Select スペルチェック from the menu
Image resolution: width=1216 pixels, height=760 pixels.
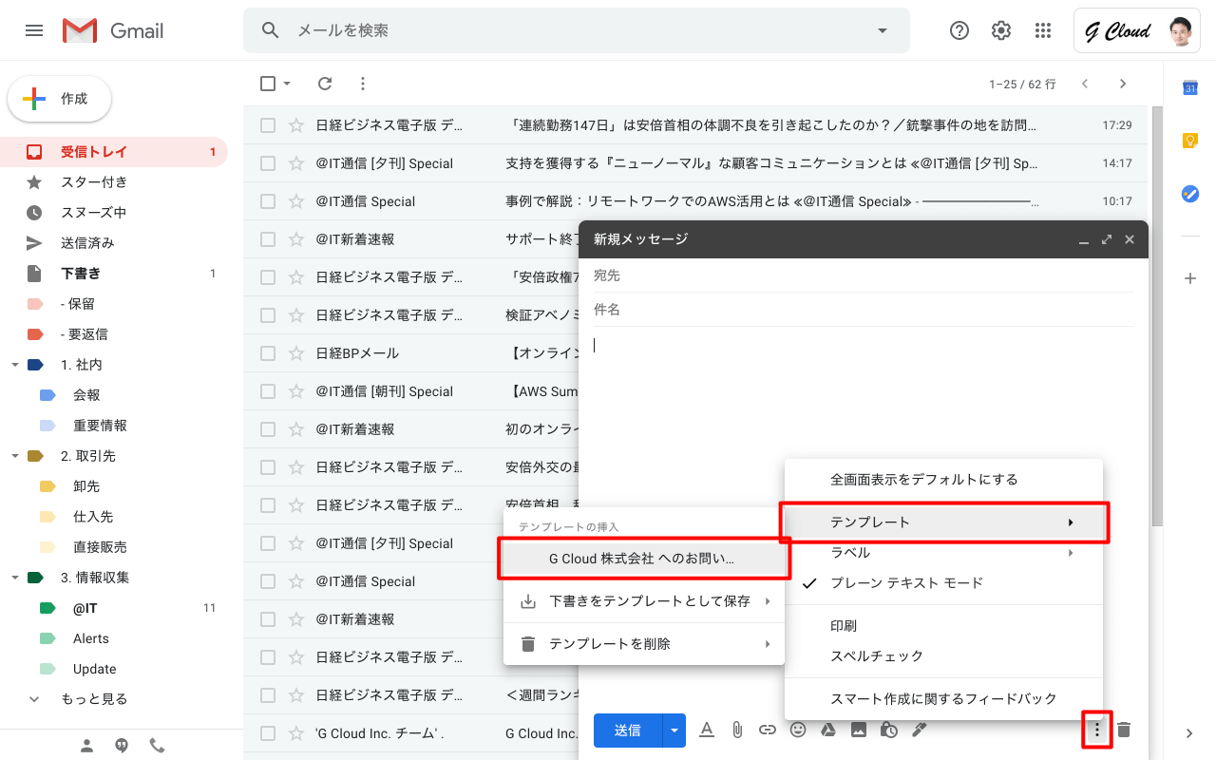(x=943, y=656)
